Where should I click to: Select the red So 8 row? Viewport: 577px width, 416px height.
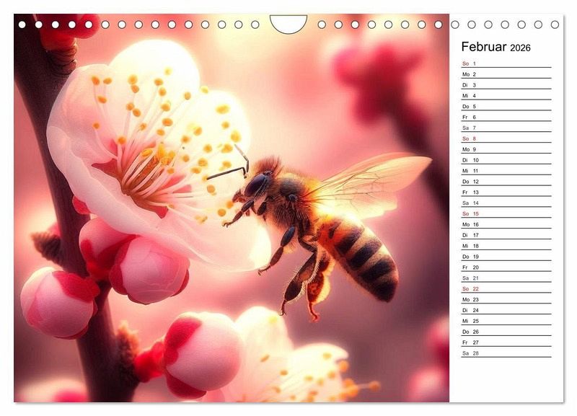tap(505, 138)
